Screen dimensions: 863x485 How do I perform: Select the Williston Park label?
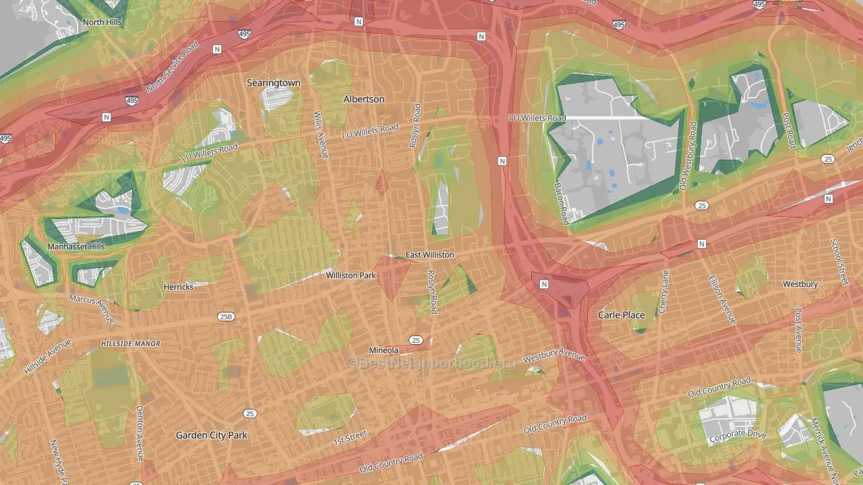351,276
